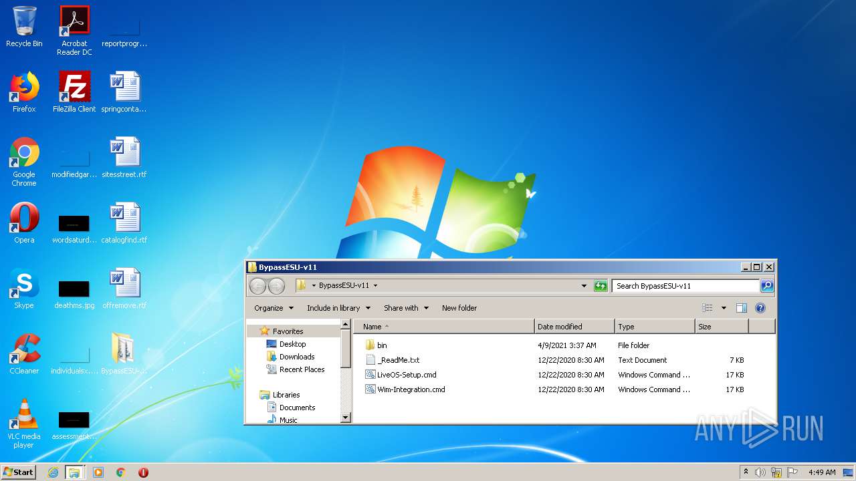Sort by Date modified column
Screen dimensions: 856x481
pos(574,327)
